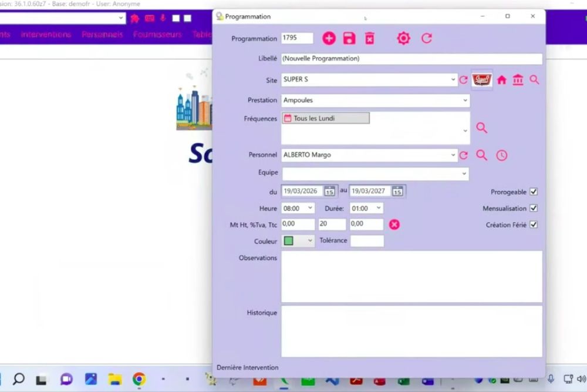Search frequencies with the magnifier next to Fréquences

coord(481,128)
